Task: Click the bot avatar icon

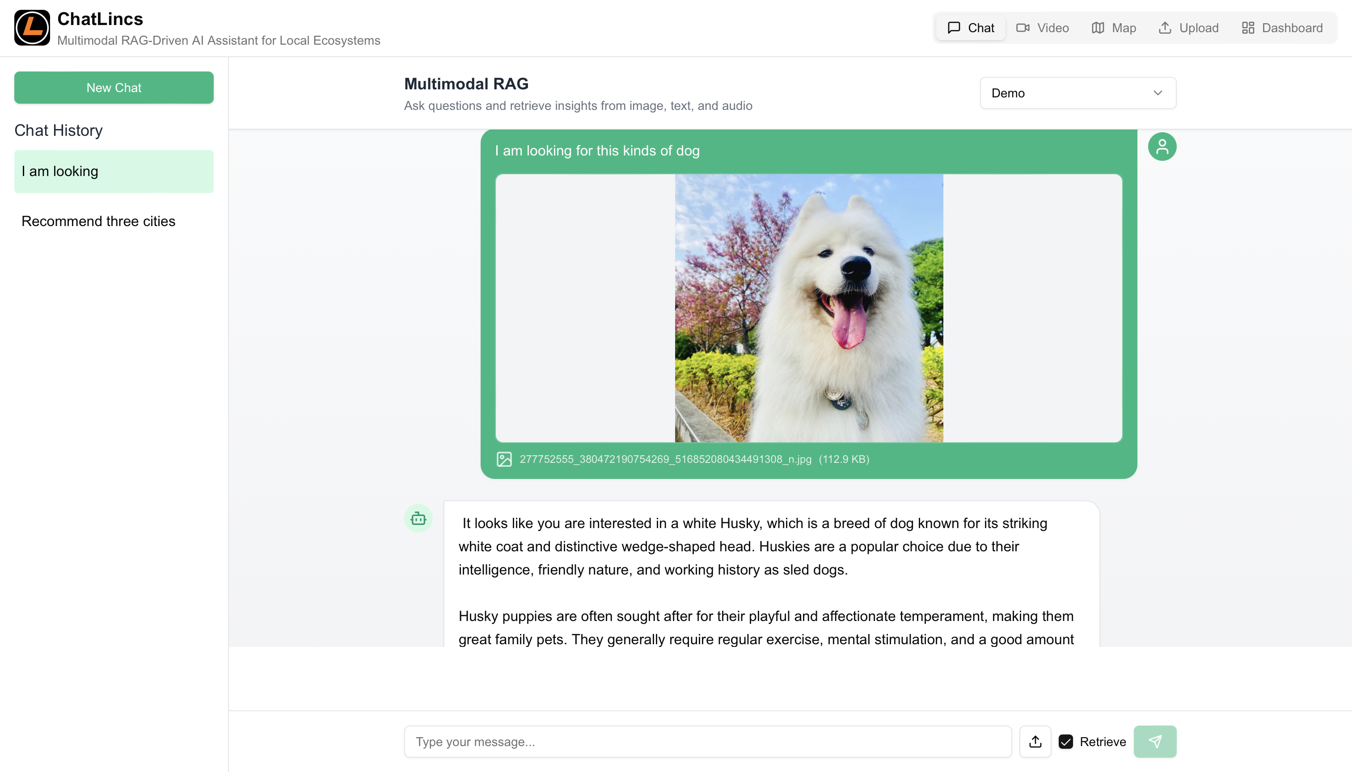Action: [418, 518]
